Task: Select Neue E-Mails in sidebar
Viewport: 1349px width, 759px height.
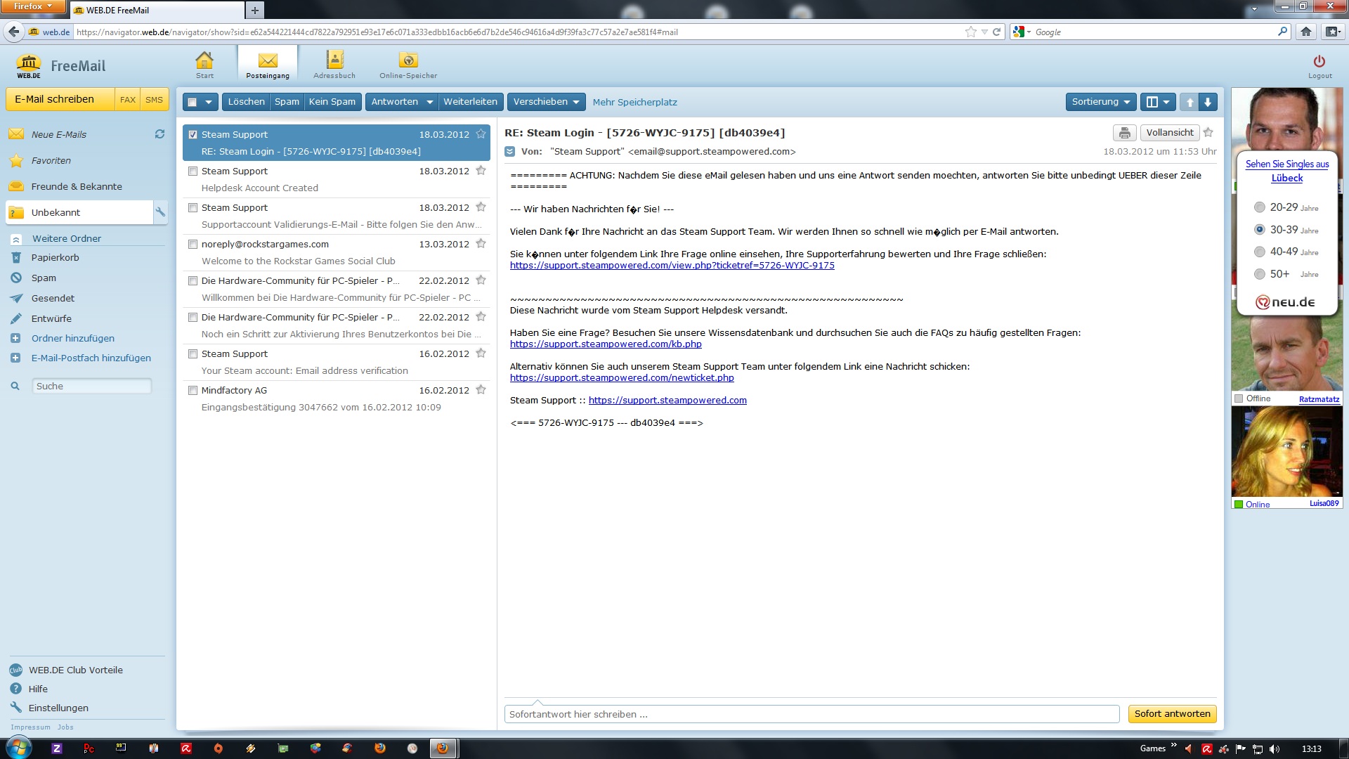Action: tap(59, 134)
